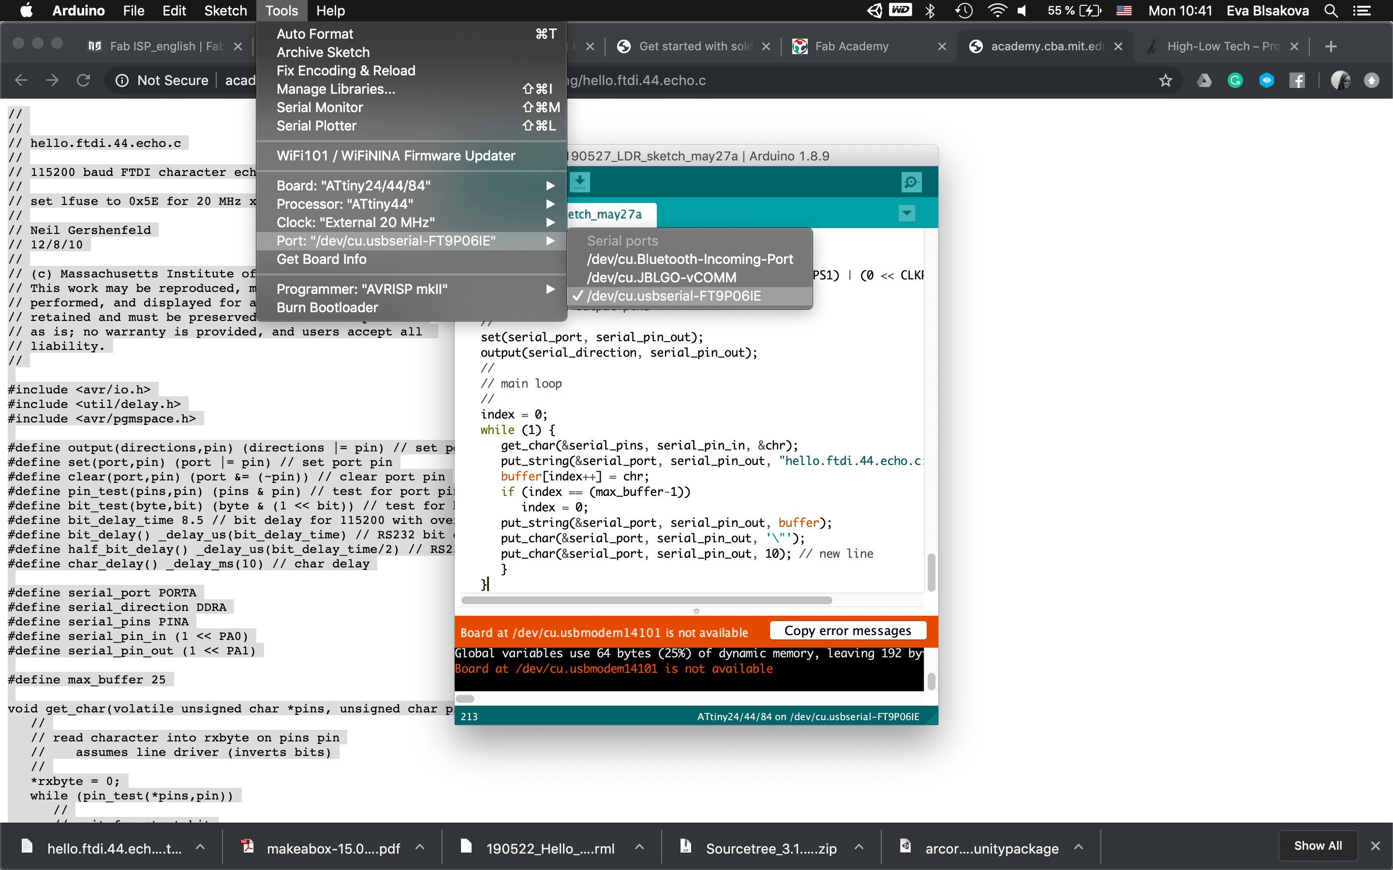Select the /dev/cu.Bluetooth-Incoming-Port serial port
Screen dimensions: 1393x870
(690, 259)
